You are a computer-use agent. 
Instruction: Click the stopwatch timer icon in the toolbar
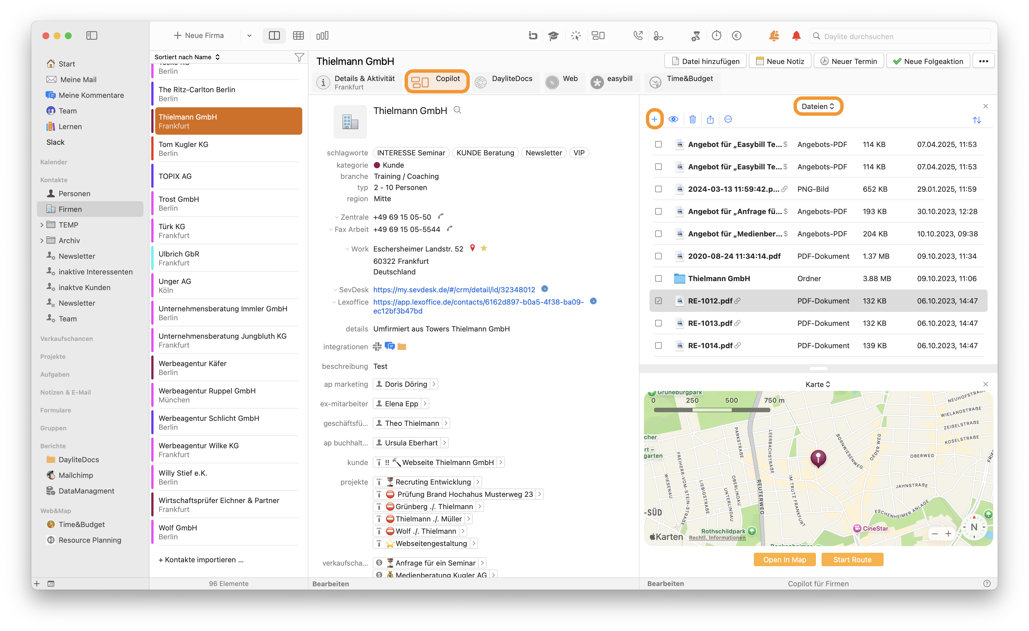[716, 36]
